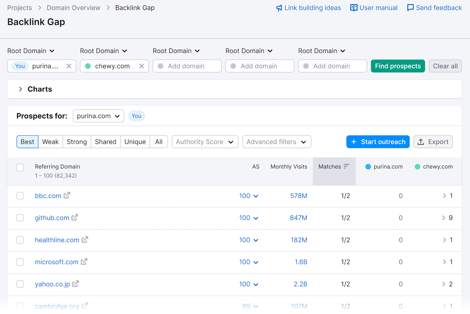The height and width of the screenshot is (314, 470).
Task: Select the Strong prospects tab
Action: (x=77, y=142)
